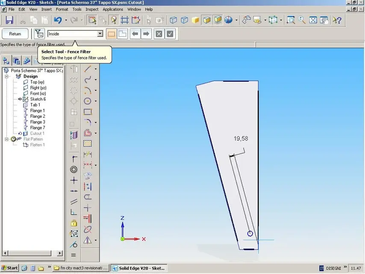Open the Mirror tool flyout arrow

pos(96,240)
